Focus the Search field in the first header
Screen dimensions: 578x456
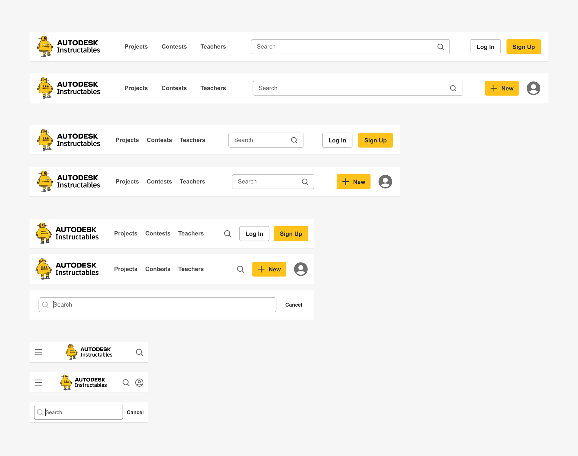click(350, 47)
